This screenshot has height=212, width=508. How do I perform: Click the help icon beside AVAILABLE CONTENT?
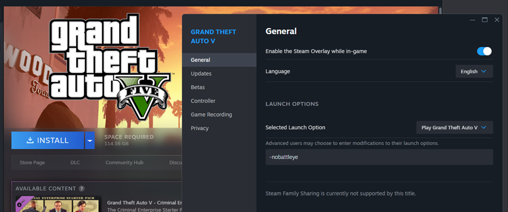click(82, 188)
